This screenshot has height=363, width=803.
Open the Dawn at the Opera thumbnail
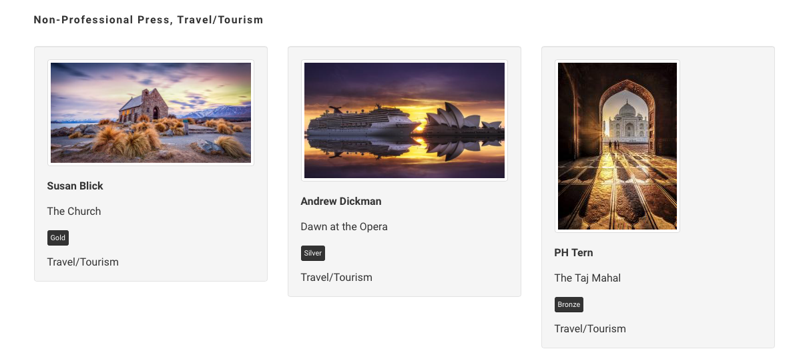[x=405, y=121]
